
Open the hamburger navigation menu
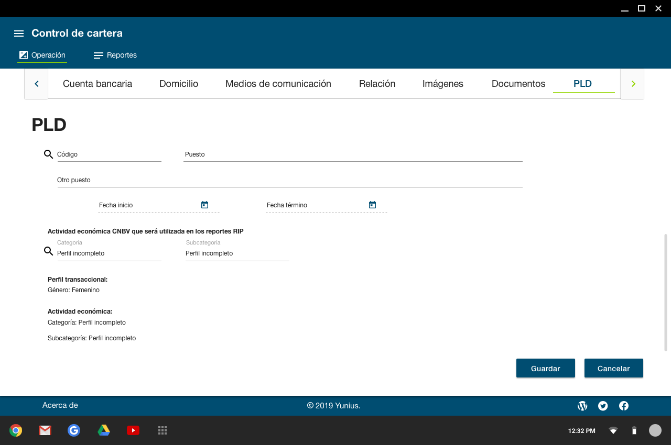(x=19, y=34)
